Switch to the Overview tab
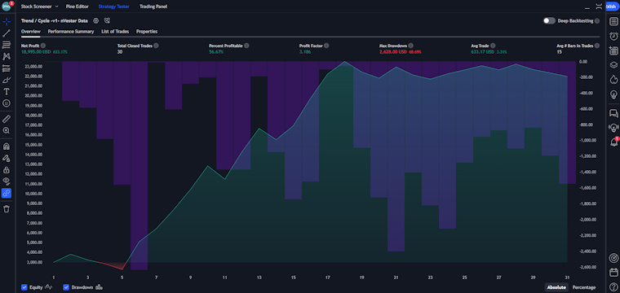 31,32
